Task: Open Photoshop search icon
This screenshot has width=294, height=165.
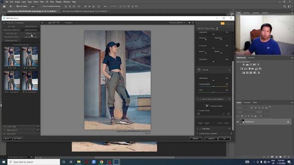Action: [284, 6]
